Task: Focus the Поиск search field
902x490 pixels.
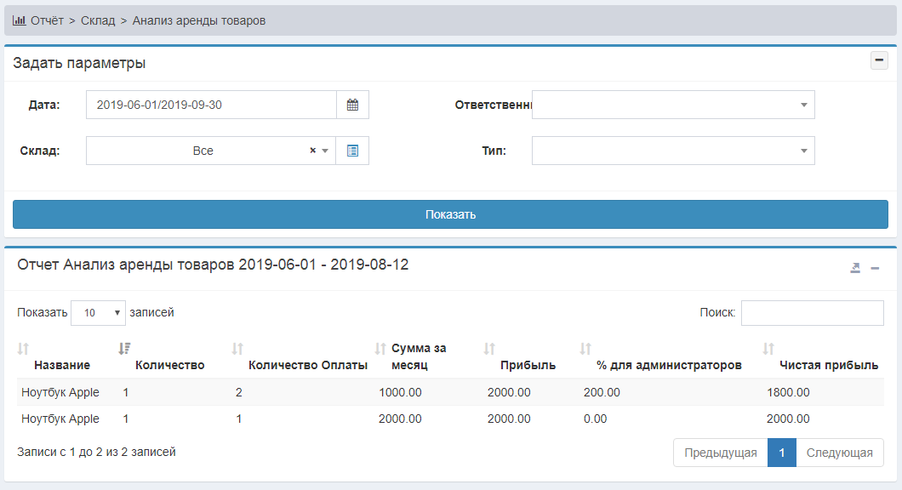Action: [x=812, y=313]
